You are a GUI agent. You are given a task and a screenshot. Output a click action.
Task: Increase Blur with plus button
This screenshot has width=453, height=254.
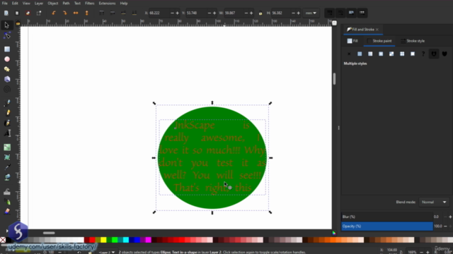coord(450,217)
